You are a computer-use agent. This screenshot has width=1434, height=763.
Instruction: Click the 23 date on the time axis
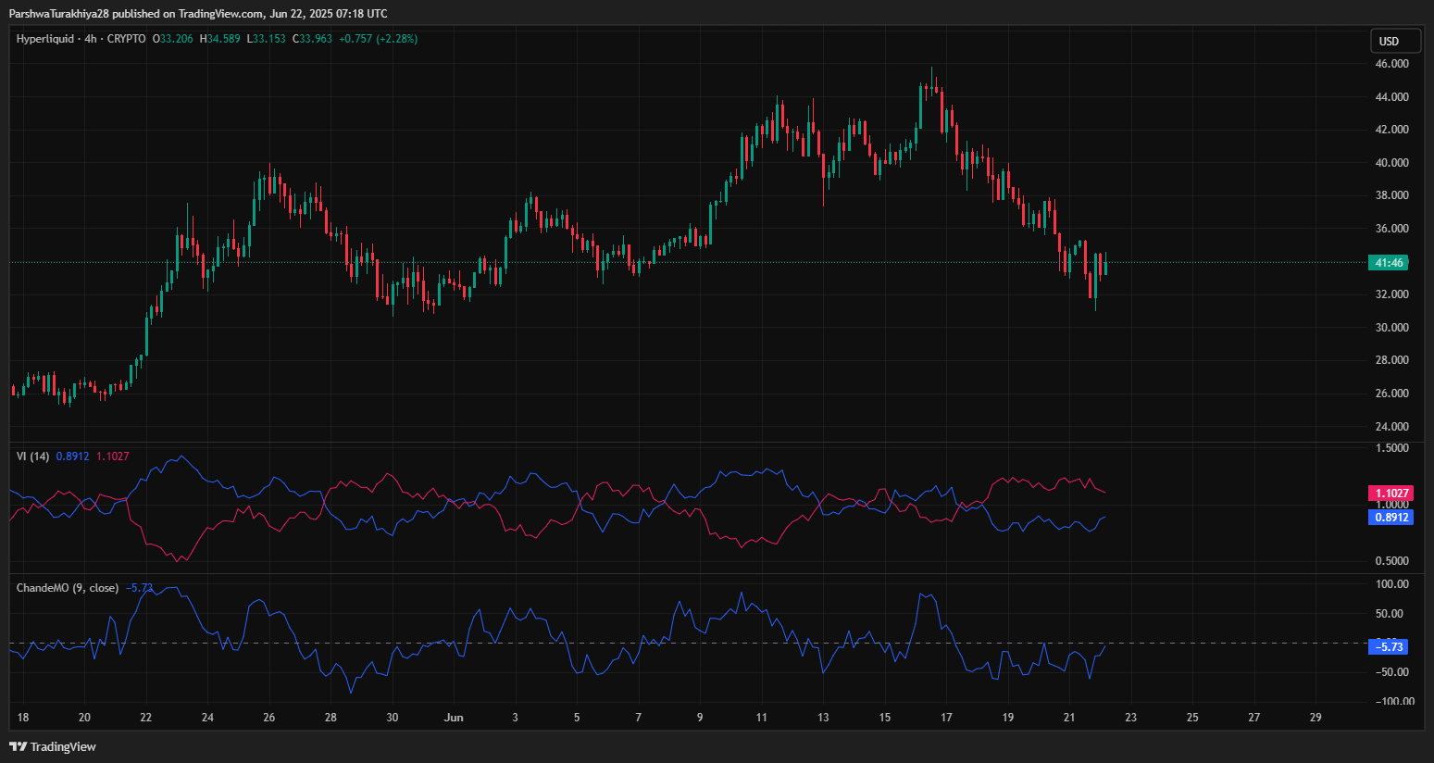1131,718
